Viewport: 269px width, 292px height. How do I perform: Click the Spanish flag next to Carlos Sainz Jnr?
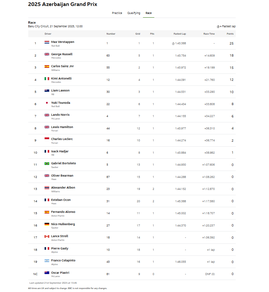pos(47,67)
